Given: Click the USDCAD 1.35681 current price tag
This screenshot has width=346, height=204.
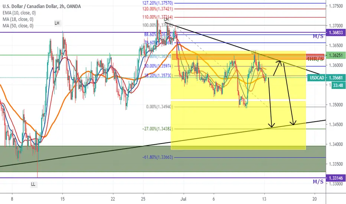Looking at the screenshot, I should pyautogui.click(x=326, y=78).
